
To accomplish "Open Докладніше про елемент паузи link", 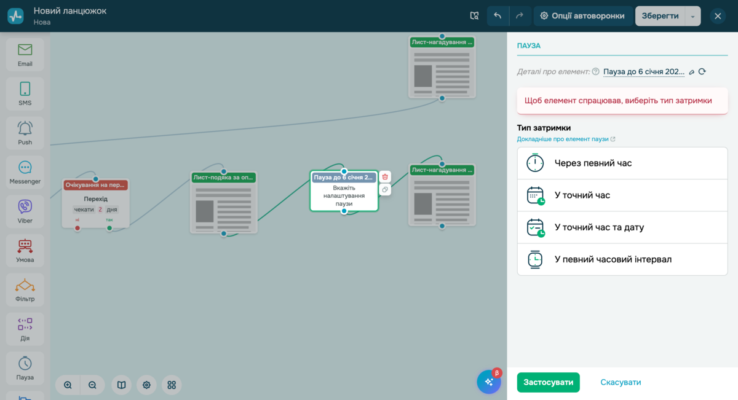I will (566, 139).
